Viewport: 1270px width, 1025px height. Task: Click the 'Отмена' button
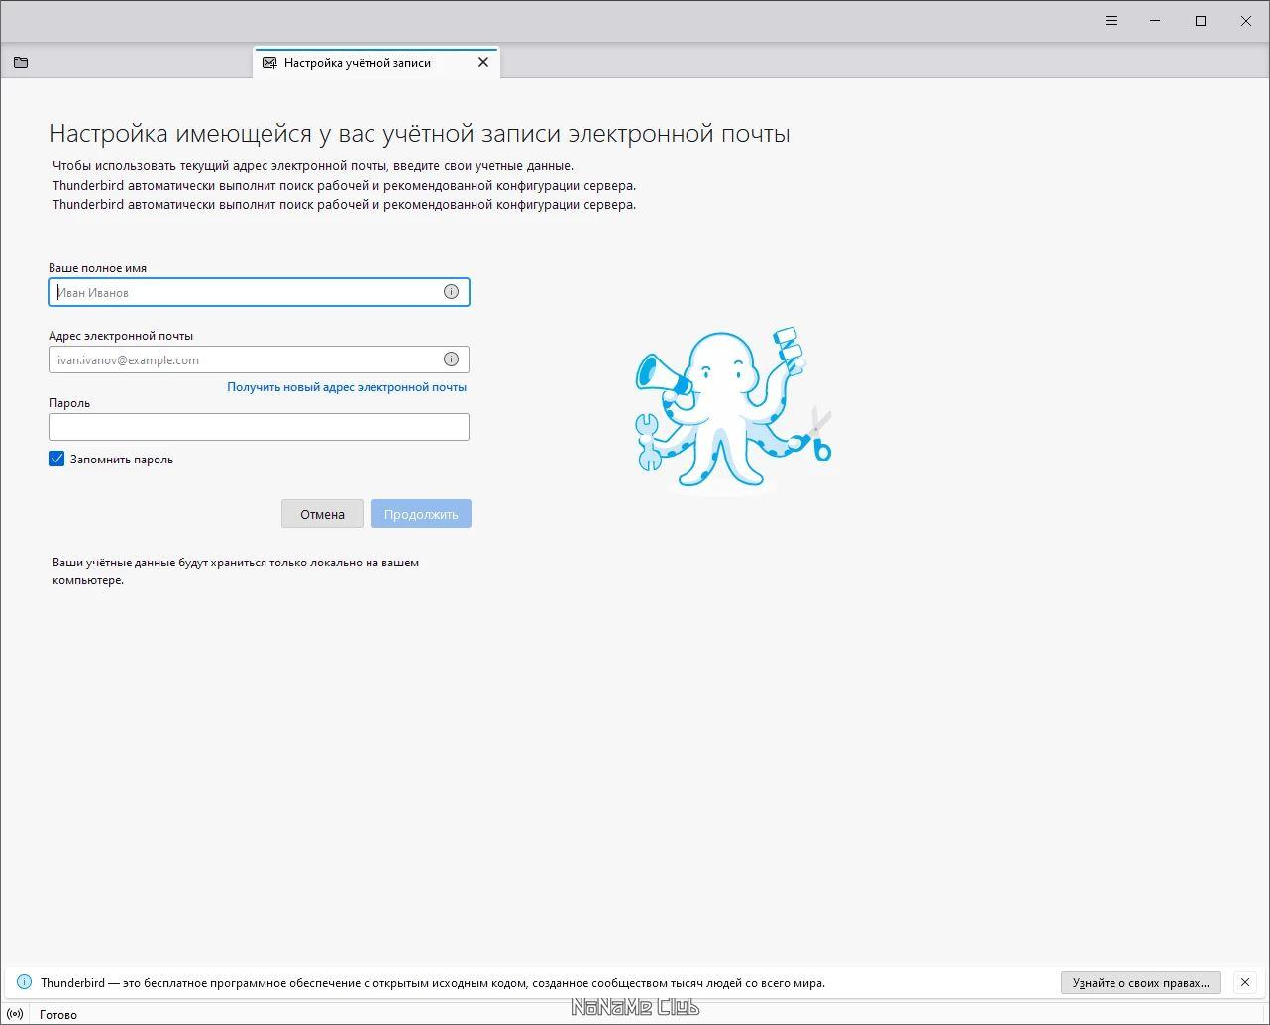click(322, 514)
